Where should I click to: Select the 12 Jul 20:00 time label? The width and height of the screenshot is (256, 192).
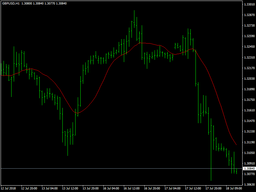pos(29,188)
